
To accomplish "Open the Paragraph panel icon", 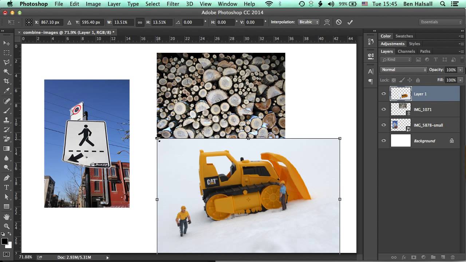I will tap(371, 82).
